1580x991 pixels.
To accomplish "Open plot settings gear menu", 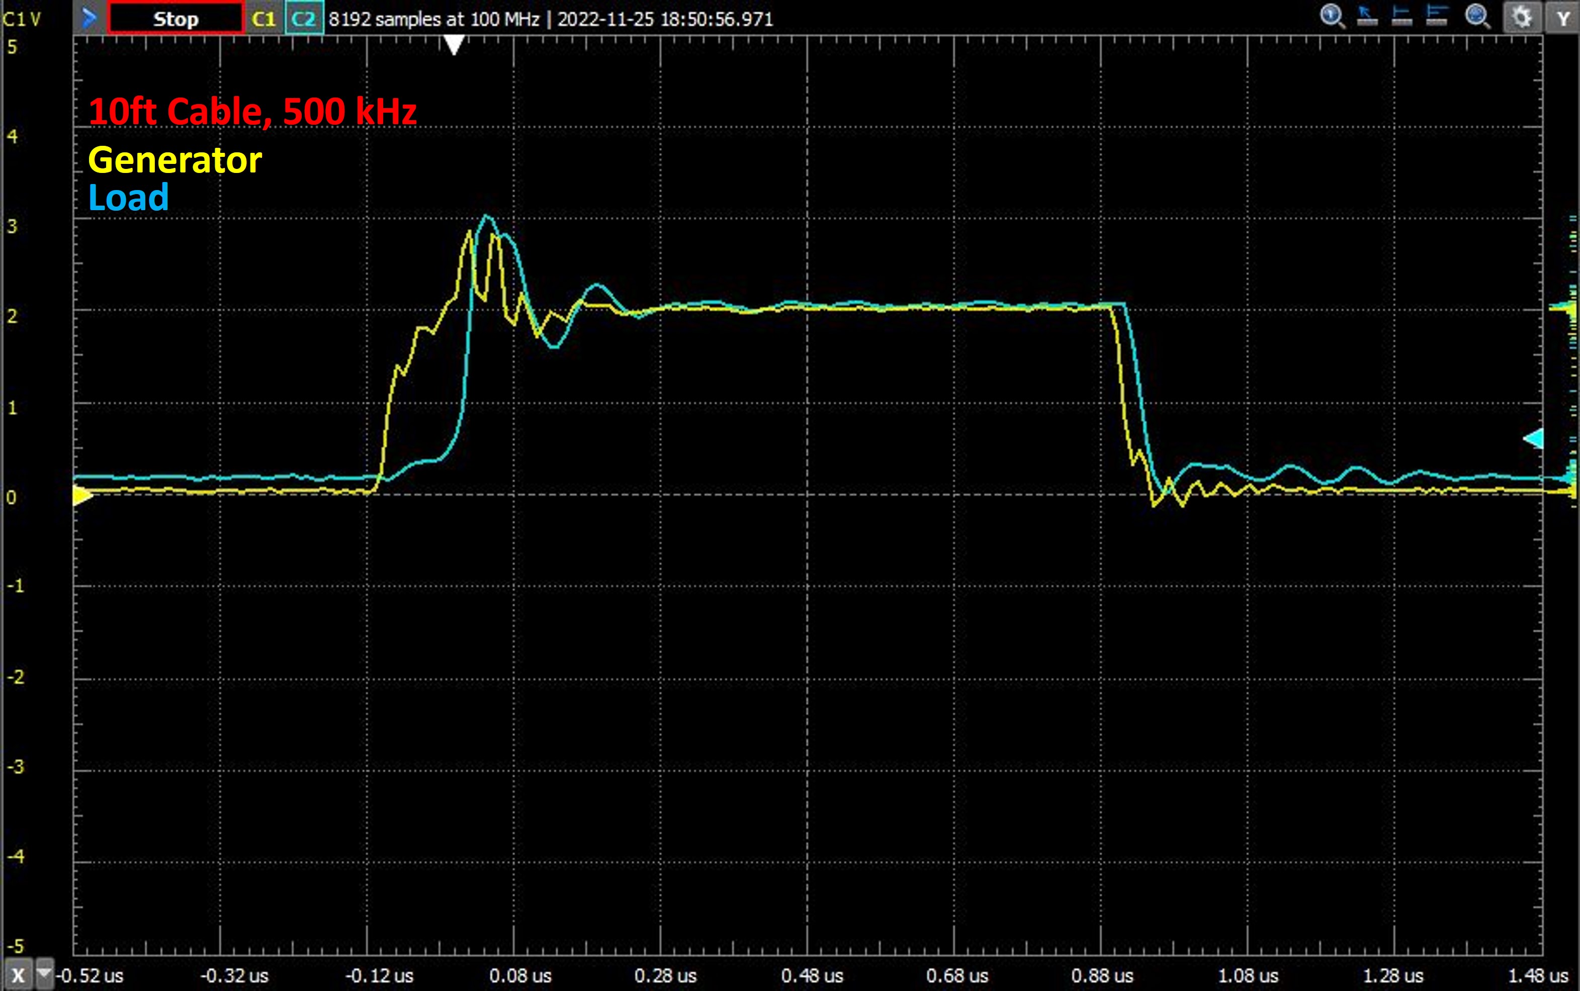I will pyautogui.click(x=1522, y=18).
